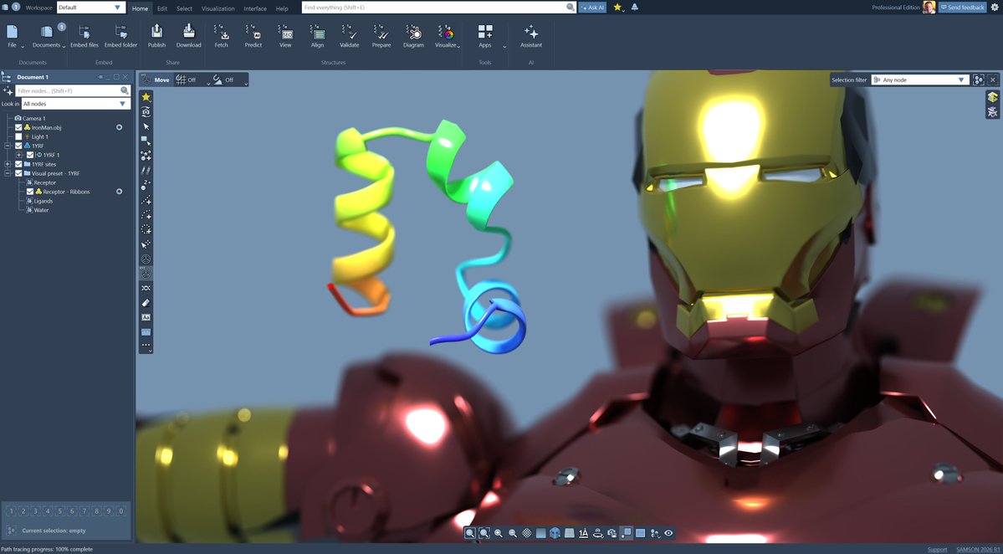
Task: Select the Camera 1 node
Action: [34, 118]
